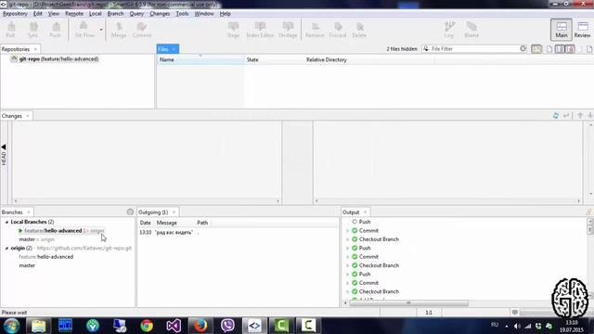Open the Repository menu

15,14
